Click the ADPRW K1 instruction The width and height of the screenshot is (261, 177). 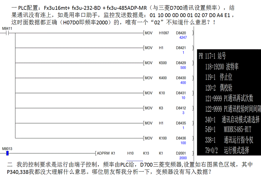point(105,153)
